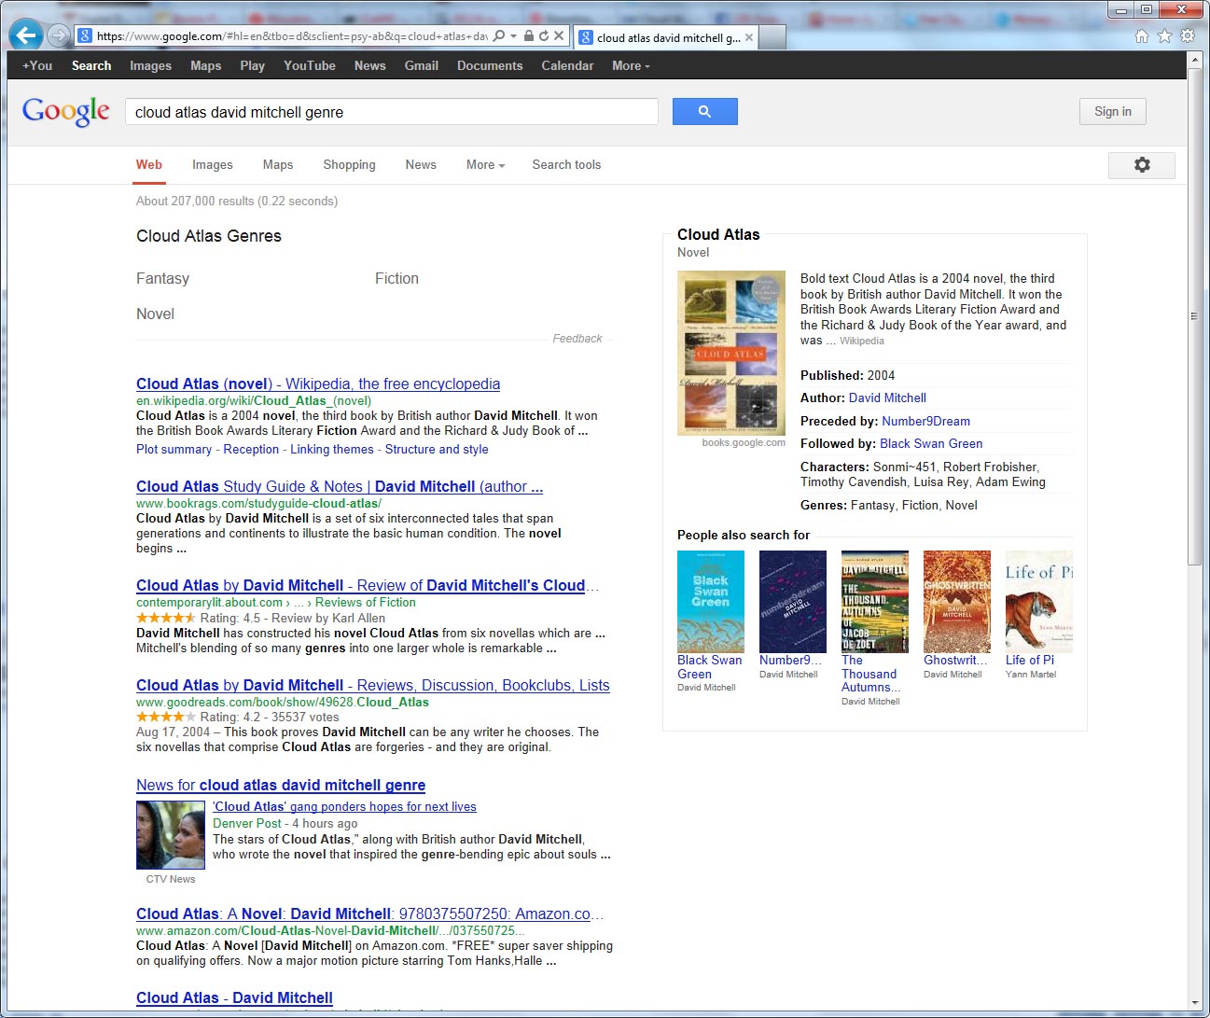Viewport: 1210px width, 1018px height.
Task: Open 'Cloud Atlas gang ponders hopes' news article
Action: tap(344, 807)
